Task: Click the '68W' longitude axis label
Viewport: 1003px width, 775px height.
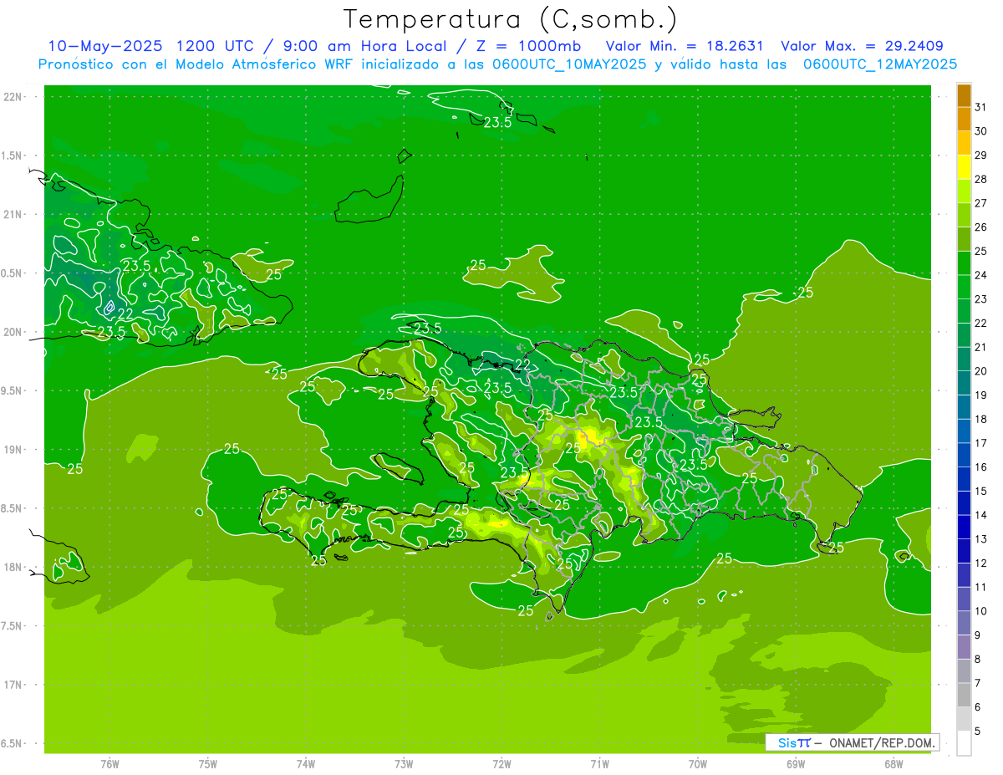Action: point(894,764)
